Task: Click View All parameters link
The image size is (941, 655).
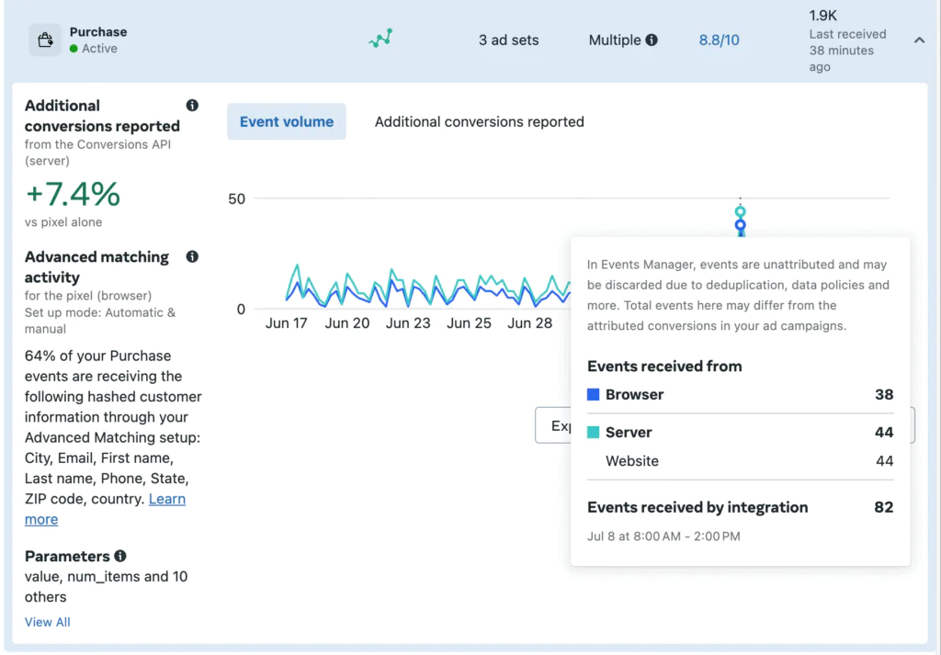Action: pos(48,622)
